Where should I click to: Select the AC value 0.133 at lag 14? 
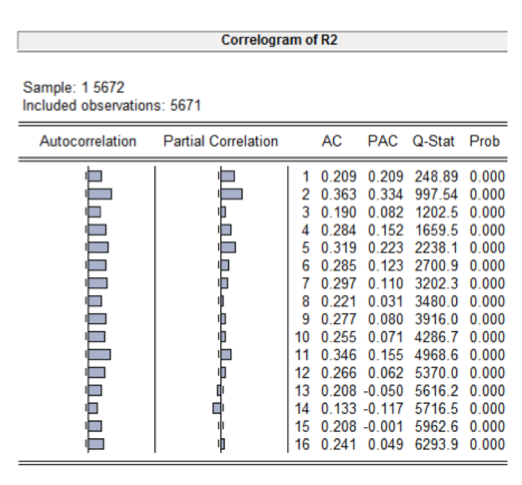tap(339, 409)
